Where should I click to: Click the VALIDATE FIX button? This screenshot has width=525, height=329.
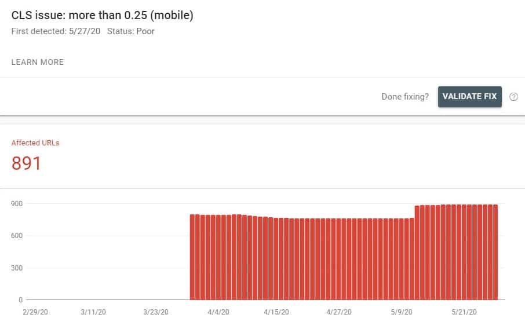point(469,97)
